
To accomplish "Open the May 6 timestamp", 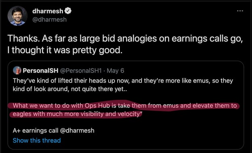I will pyautogui.click(x=115, y=70).
